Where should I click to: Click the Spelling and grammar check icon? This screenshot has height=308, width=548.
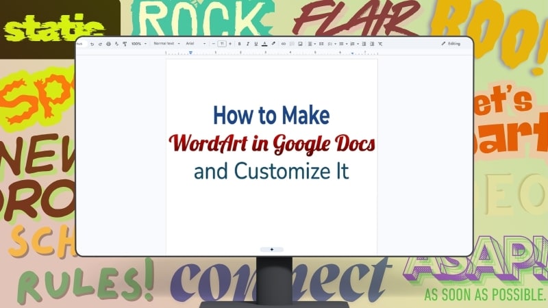[x=116, y=44]
